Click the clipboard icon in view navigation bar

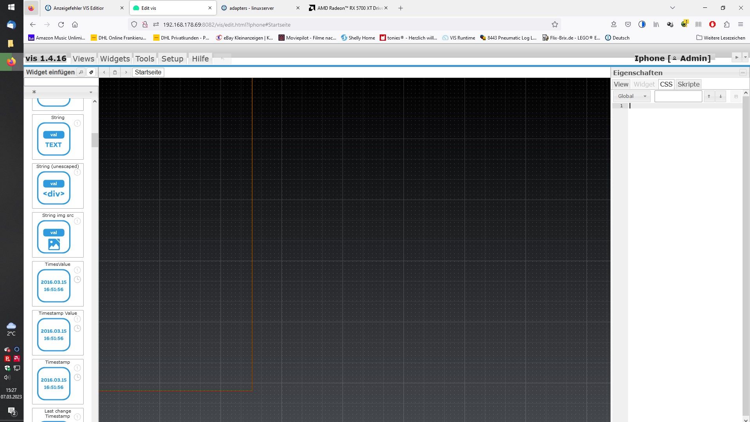115,72
